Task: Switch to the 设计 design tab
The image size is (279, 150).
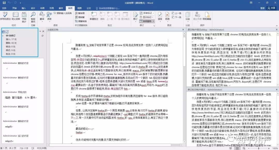Action: pyautogui.click(x=33, y=8)
